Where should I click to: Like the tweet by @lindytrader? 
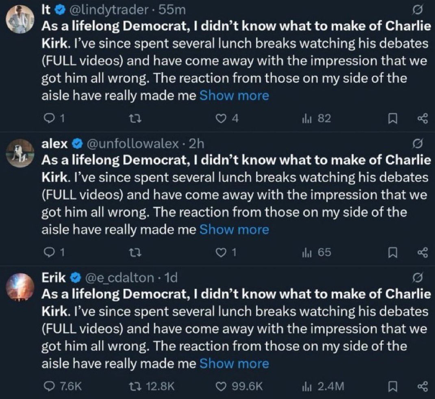click(x=220, y=119)
